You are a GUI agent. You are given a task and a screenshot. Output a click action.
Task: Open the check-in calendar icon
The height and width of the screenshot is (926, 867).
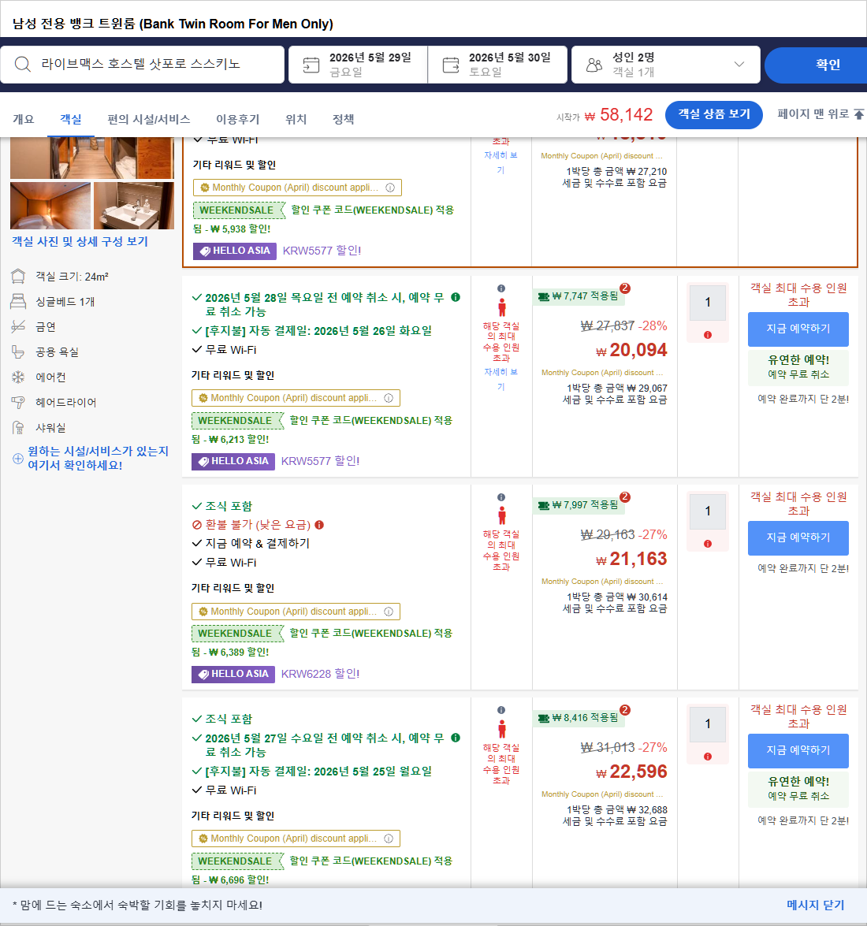[x=311, y=65]
